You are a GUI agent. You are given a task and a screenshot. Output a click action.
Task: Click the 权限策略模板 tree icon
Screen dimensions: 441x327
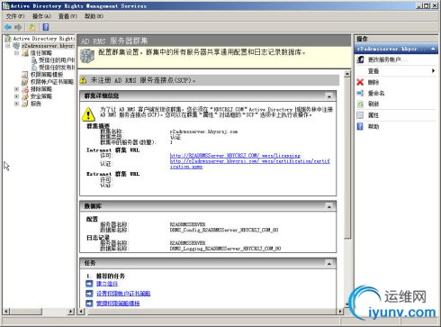25,75
